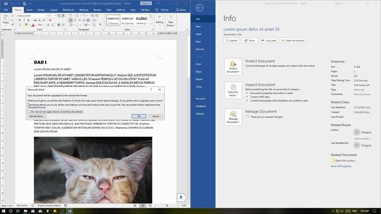Image resolution: width=381 pixels, height=214 pixels.
Task: Click the Protect Document lock icon button
Action: tap(233, 67)
